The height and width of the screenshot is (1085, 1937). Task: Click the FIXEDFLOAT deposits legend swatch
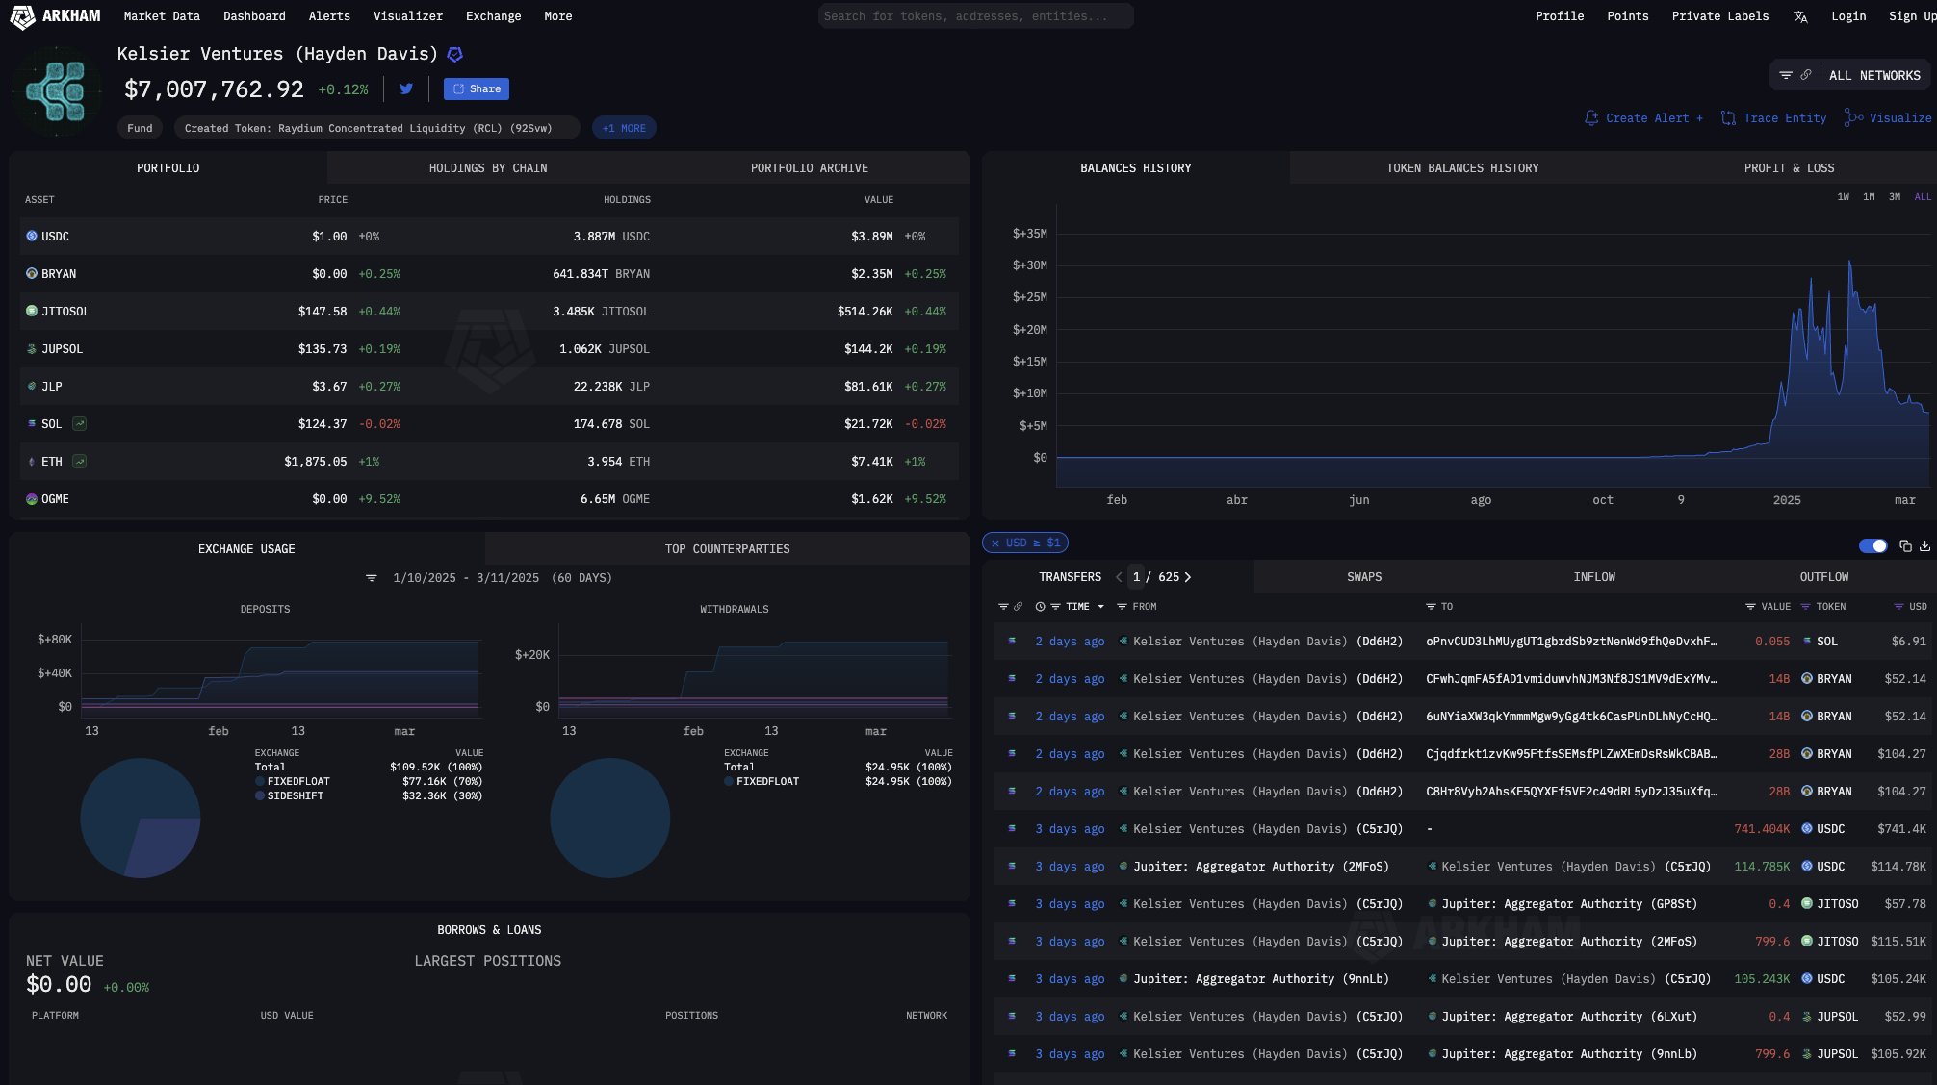pos(260,782)
